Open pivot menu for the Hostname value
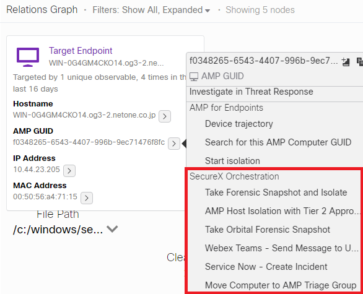The width and height of the screenshot is (363, 294). coord(165,116)
